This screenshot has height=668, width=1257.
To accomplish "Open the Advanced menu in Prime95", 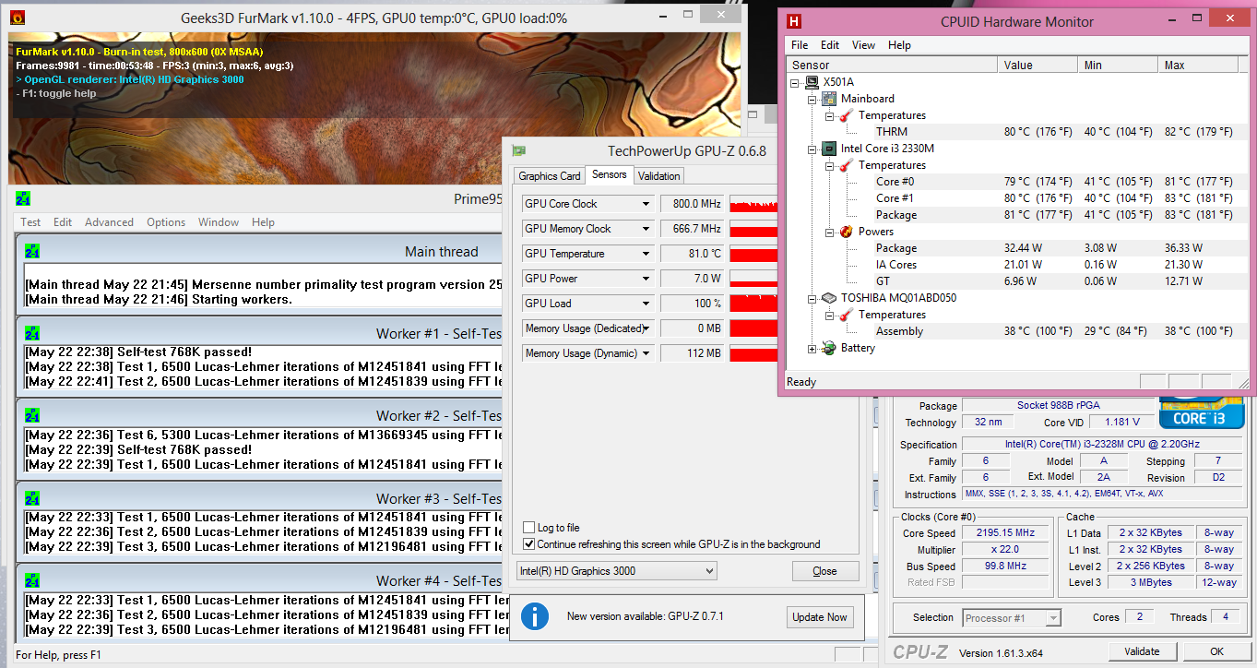I will click(109, 222).
